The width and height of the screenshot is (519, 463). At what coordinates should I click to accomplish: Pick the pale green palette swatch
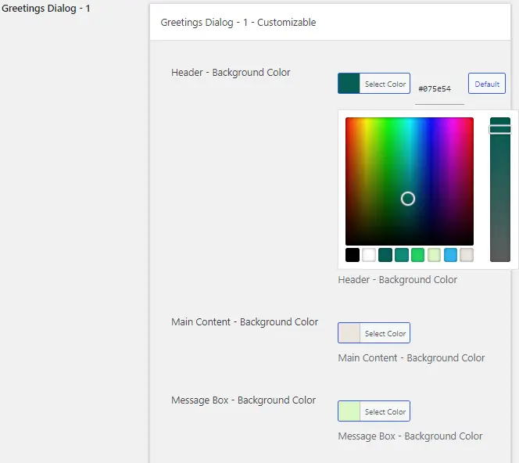[434, 255]
